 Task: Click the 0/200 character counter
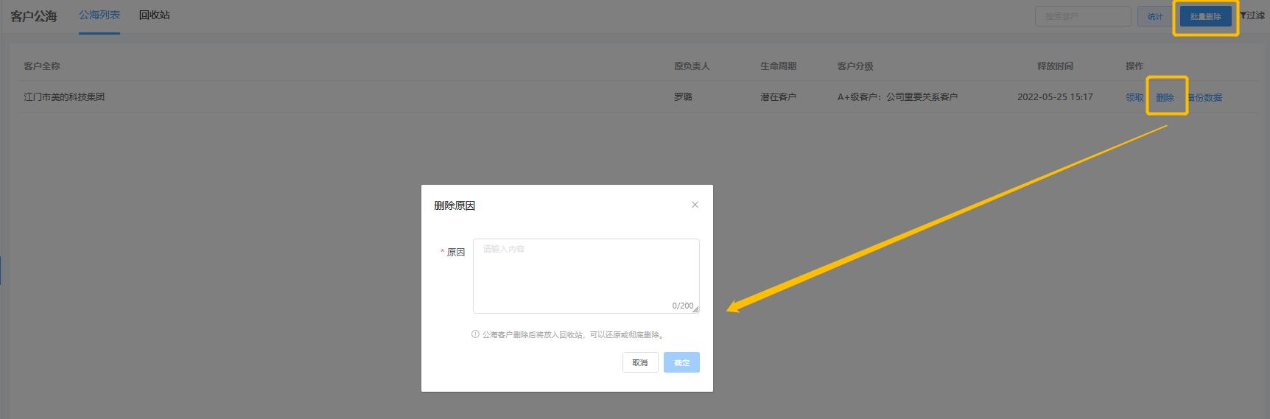pos(682,306)
